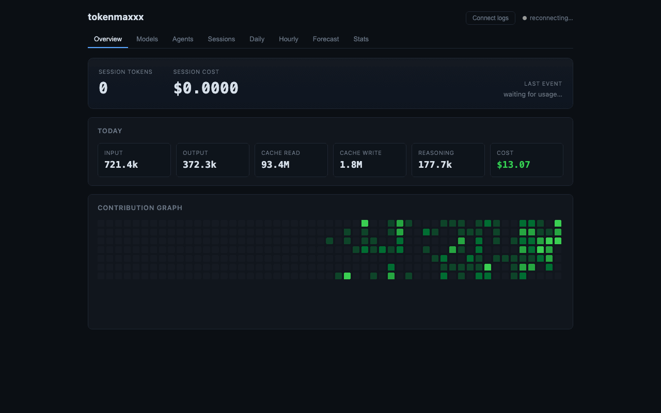The width and height of the screenshot is (661, 413).
Task: Select the Daily tab
Action: [x=257, y=39]
